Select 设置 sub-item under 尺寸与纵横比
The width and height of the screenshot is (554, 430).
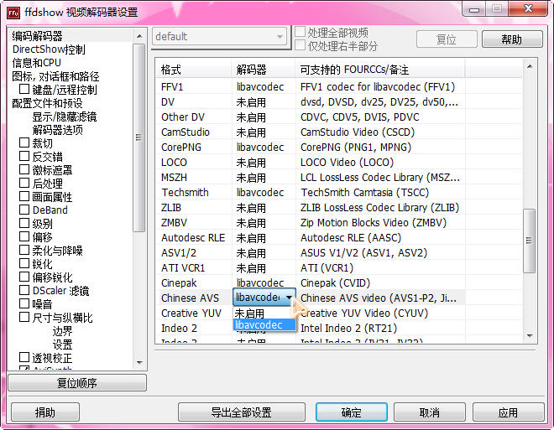click(62, 344)
